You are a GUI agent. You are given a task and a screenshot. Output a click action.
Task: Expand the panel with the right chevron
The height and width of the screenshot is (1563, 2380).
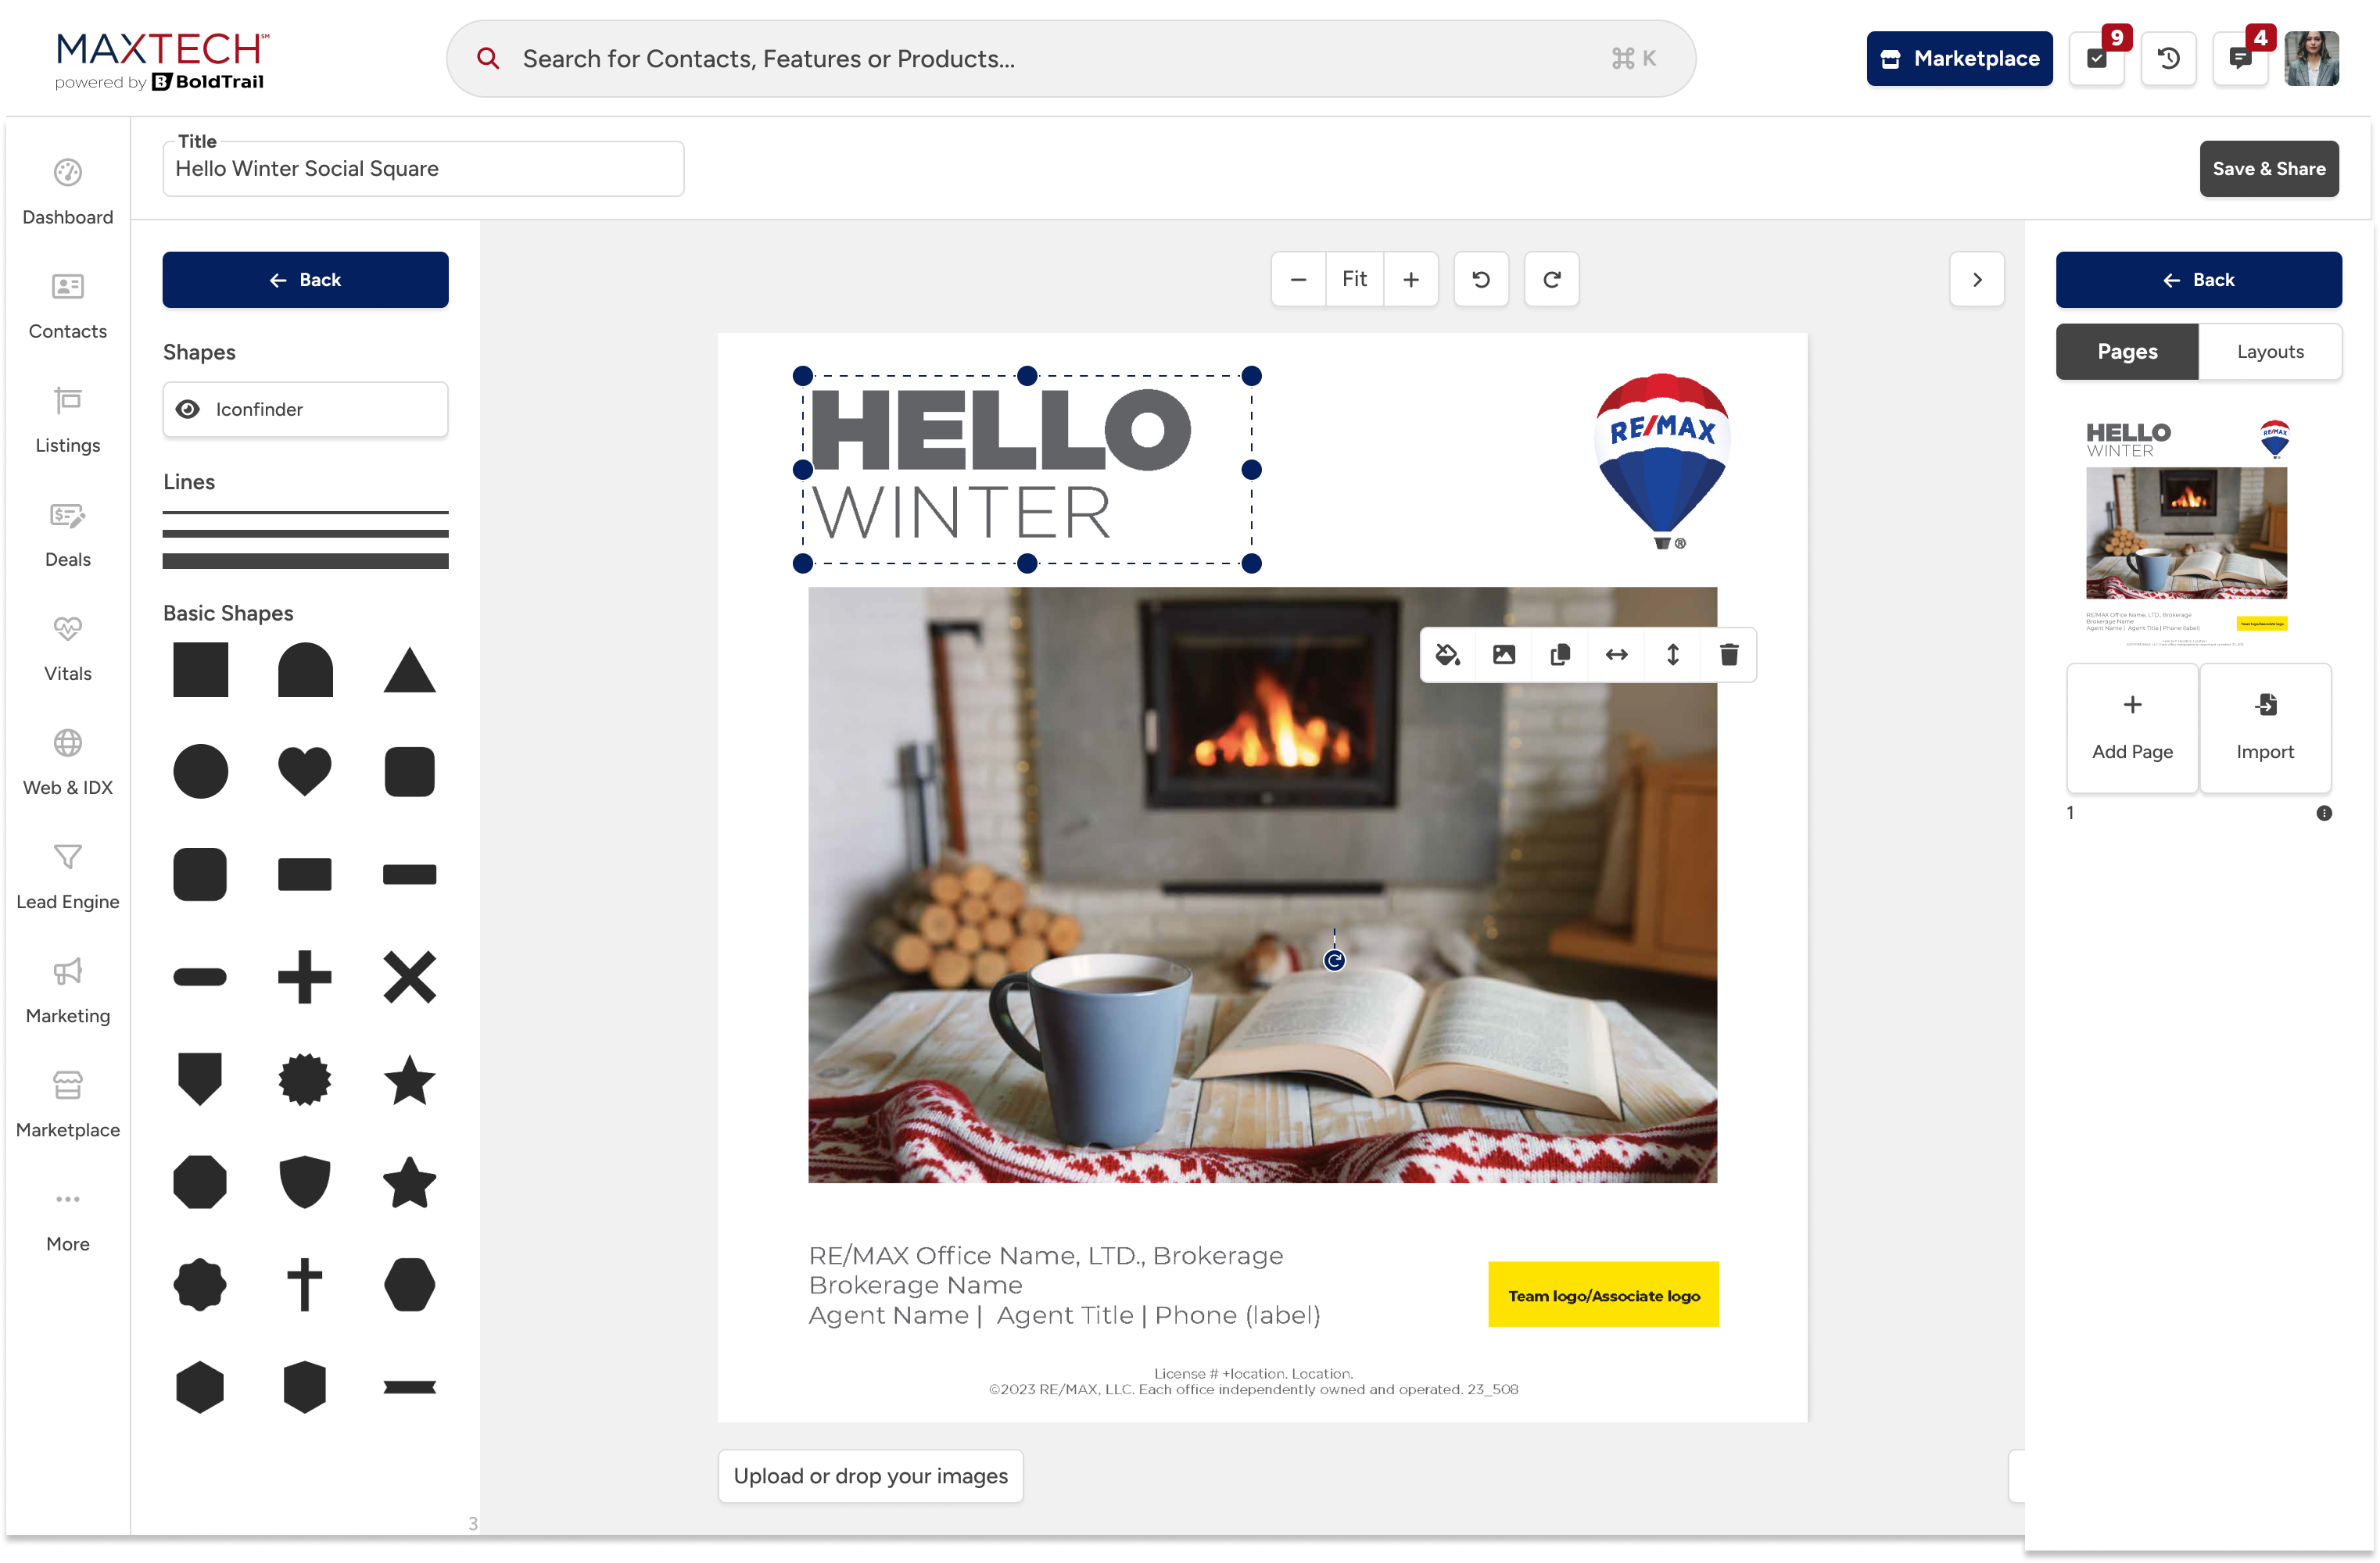(1976, 280)
